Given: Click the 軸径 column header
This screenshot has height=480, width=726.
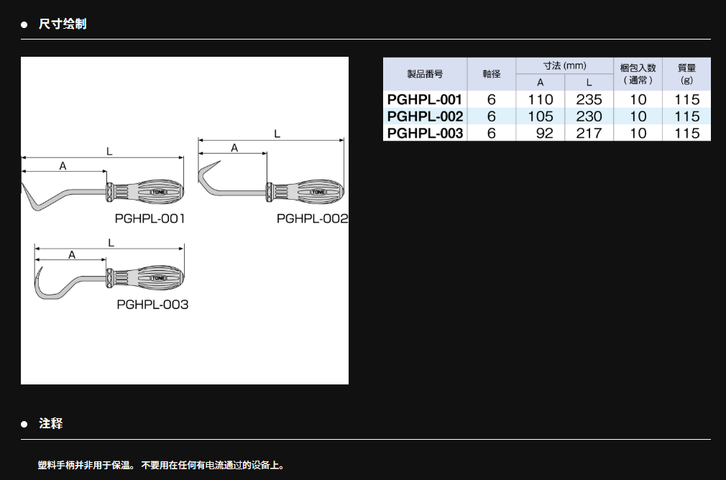Looking at the screenshot, I should tap(492, 74).
